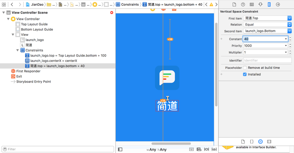Open the Quick Help inspector tab
This screenshot has height=153, width=294.
pyautogui.click(x=243, y=4)
